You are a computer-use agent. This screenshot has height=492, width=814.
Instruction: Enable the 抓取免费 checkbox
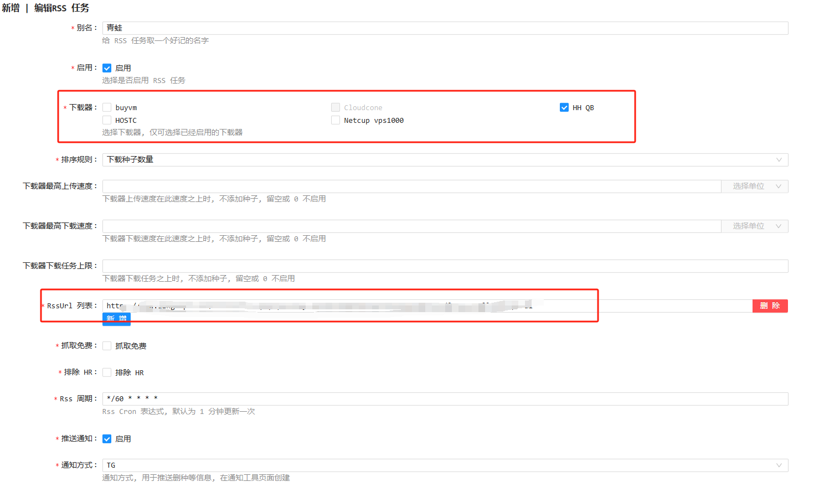107,346
